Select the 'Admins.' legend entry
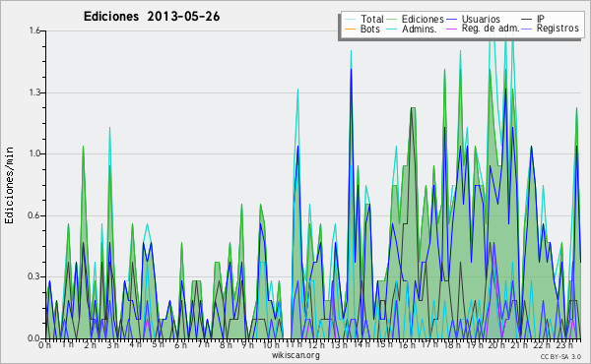The image size is (591, 364). tap(420, 29)
